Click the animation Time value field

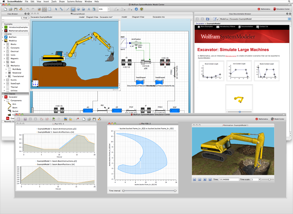click(x=229, y=179)
